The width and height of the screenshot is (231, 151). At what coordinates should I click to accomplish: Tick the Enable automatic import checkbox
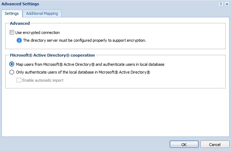click(19, 80)
